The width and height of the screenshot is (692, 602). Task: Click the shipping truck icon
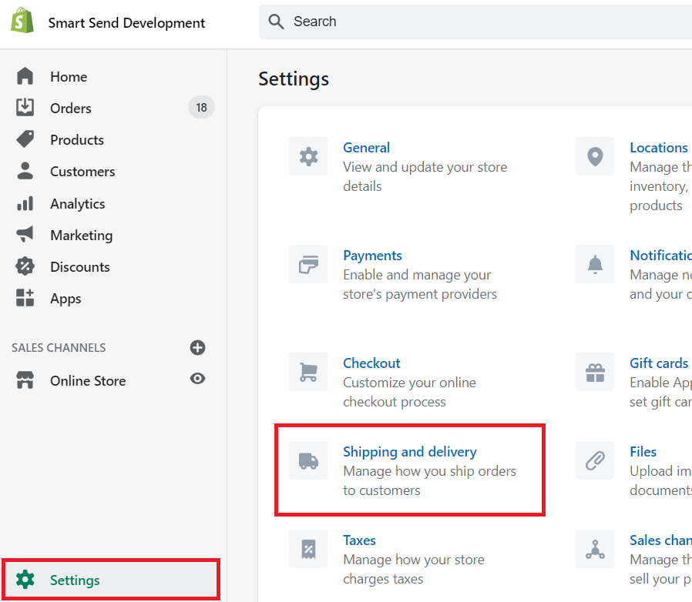click(308, 460)
